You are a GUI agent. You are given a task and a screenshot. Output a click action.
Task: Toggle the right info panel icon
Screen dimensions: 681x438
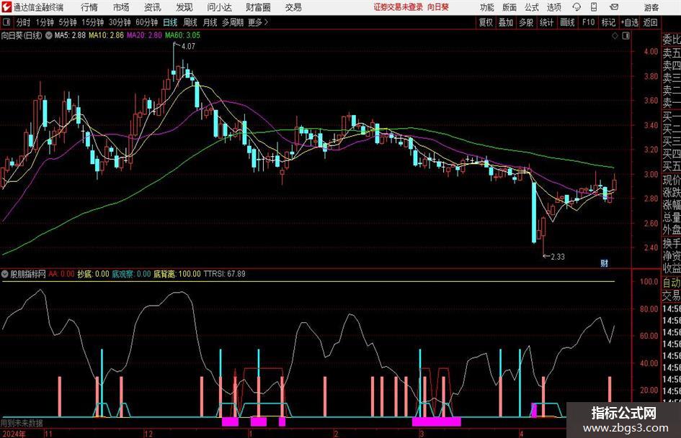[626, 36]
